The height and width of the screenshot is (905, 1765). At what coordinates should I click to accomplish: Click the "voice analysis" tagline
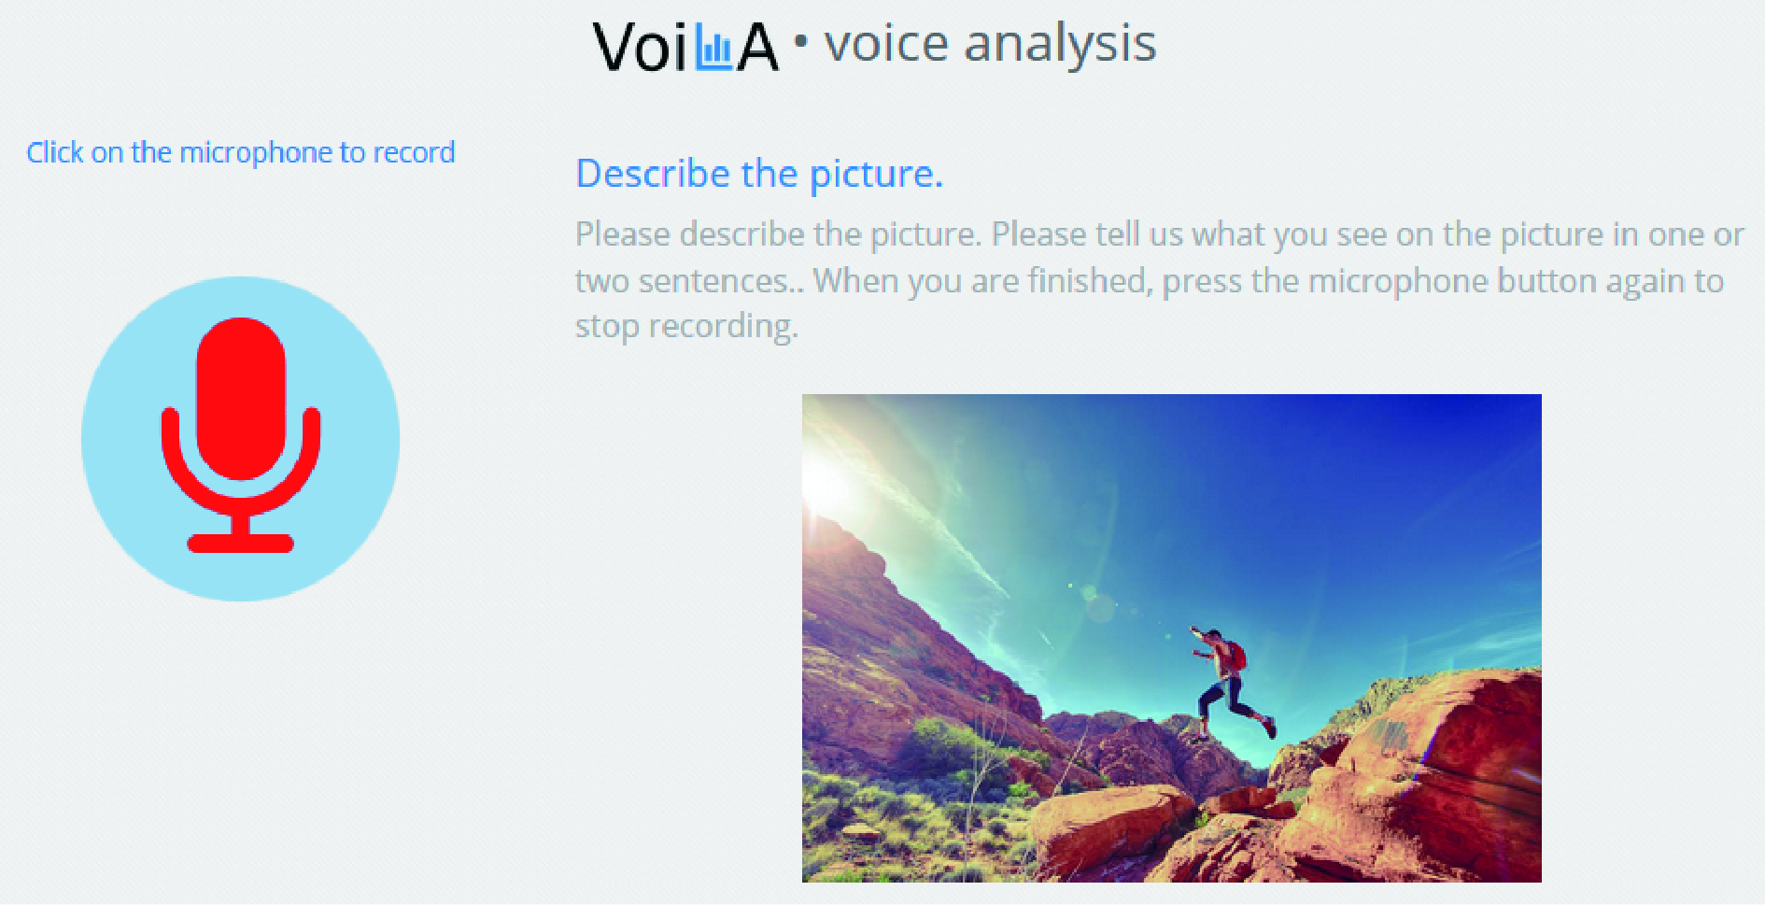click(990, 44)
